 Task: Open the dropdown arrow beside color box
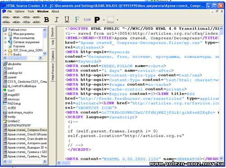pos(117,20)
